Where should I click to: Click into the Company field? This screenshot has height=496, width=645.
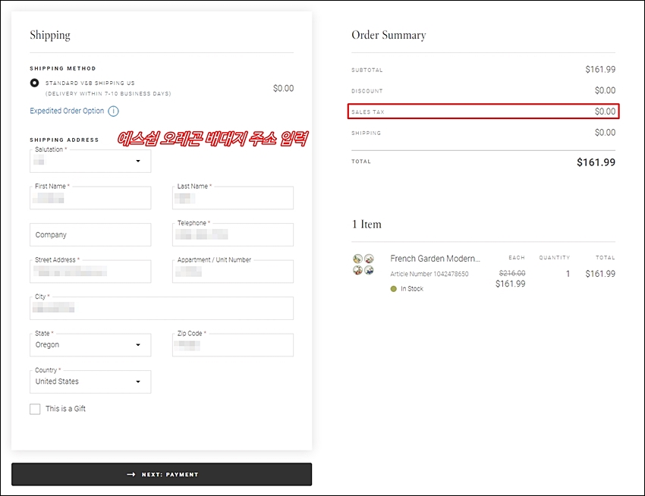(x=90, y=234)
